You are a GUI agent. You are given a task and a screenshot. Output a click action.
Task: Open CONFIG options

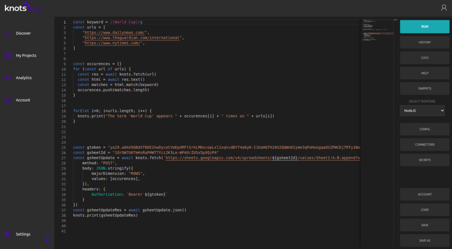pyautogui.click(x=425, y=129)
